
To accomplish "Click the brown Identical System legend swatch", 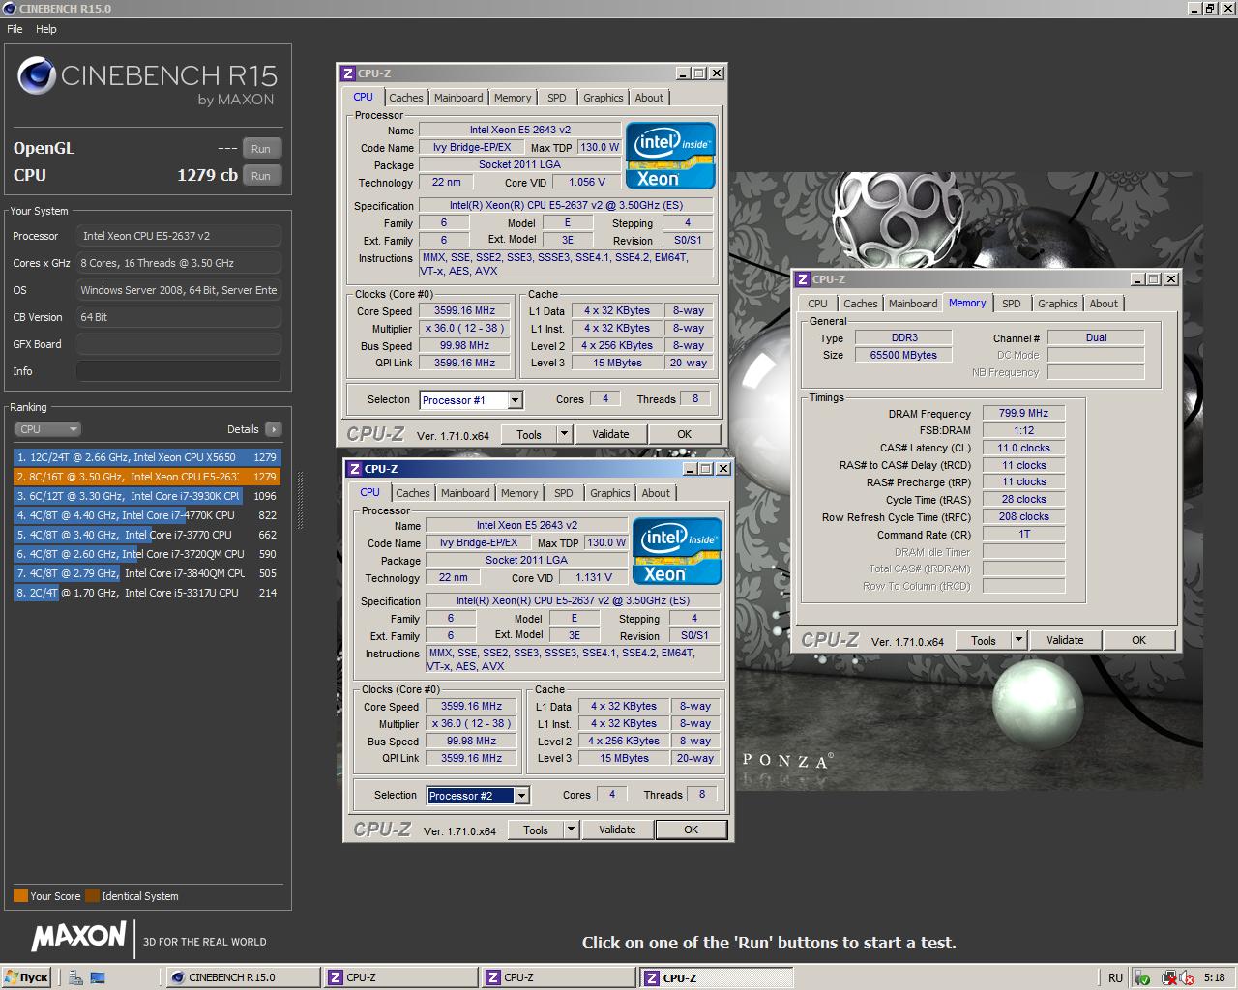I will (x=92, y=896).
